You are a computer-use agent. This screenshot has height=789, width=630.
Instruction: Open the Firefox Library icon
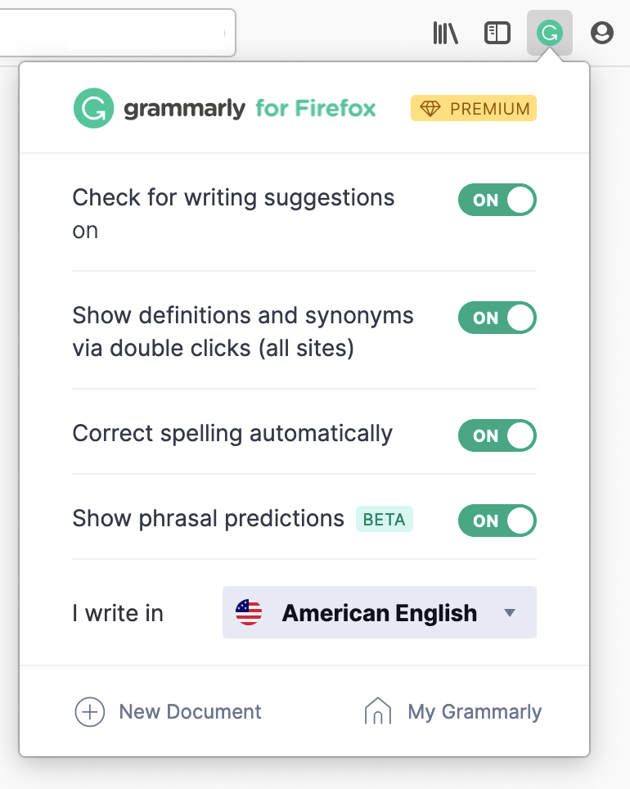(445, 34)
